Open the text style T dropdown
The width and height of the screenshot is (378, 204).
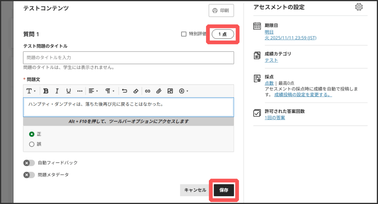[31, 91]
